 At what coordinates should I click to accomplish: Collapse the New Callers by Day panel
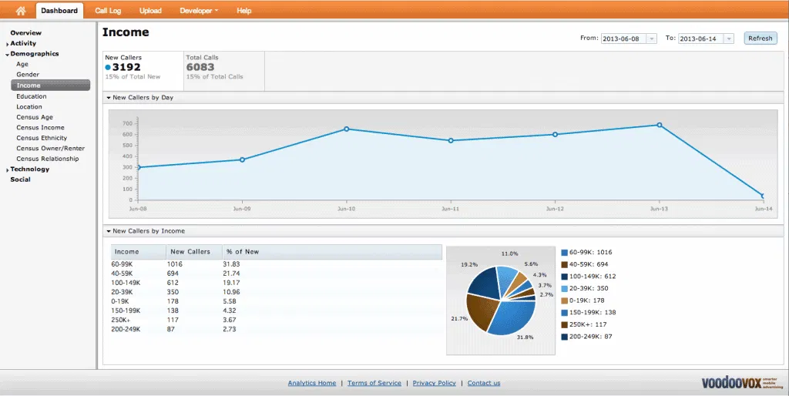point(109,98)
